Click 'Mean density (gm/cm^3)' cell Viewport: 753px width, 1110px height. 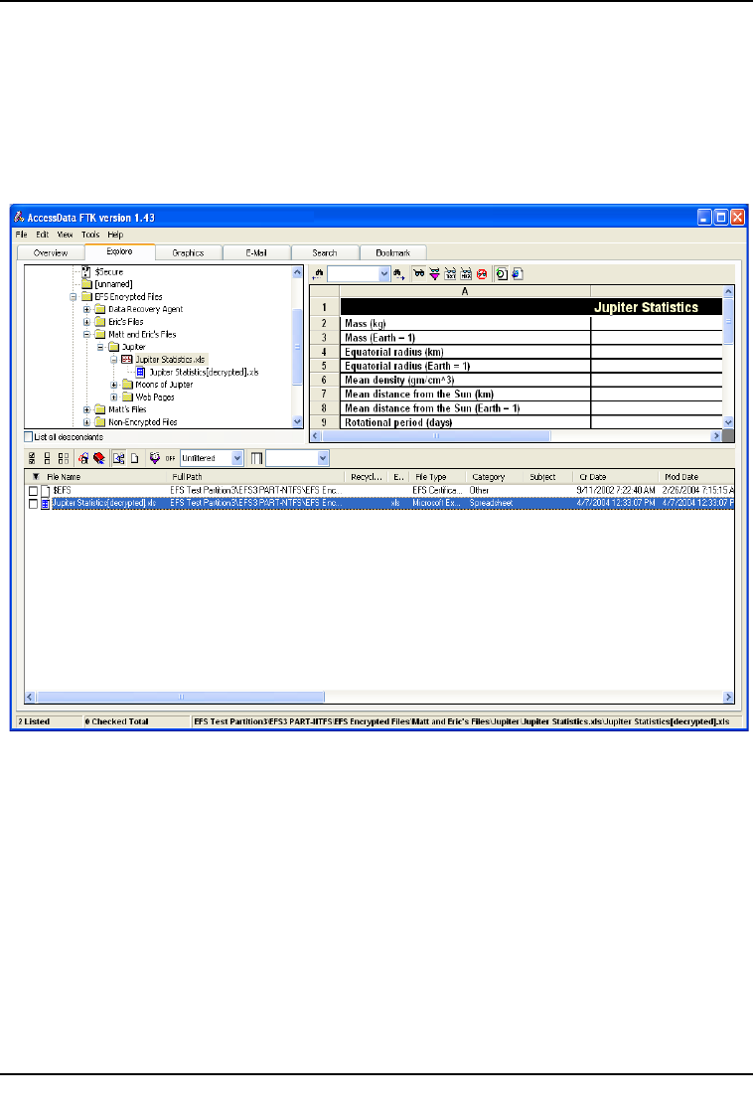coord(465,381)
